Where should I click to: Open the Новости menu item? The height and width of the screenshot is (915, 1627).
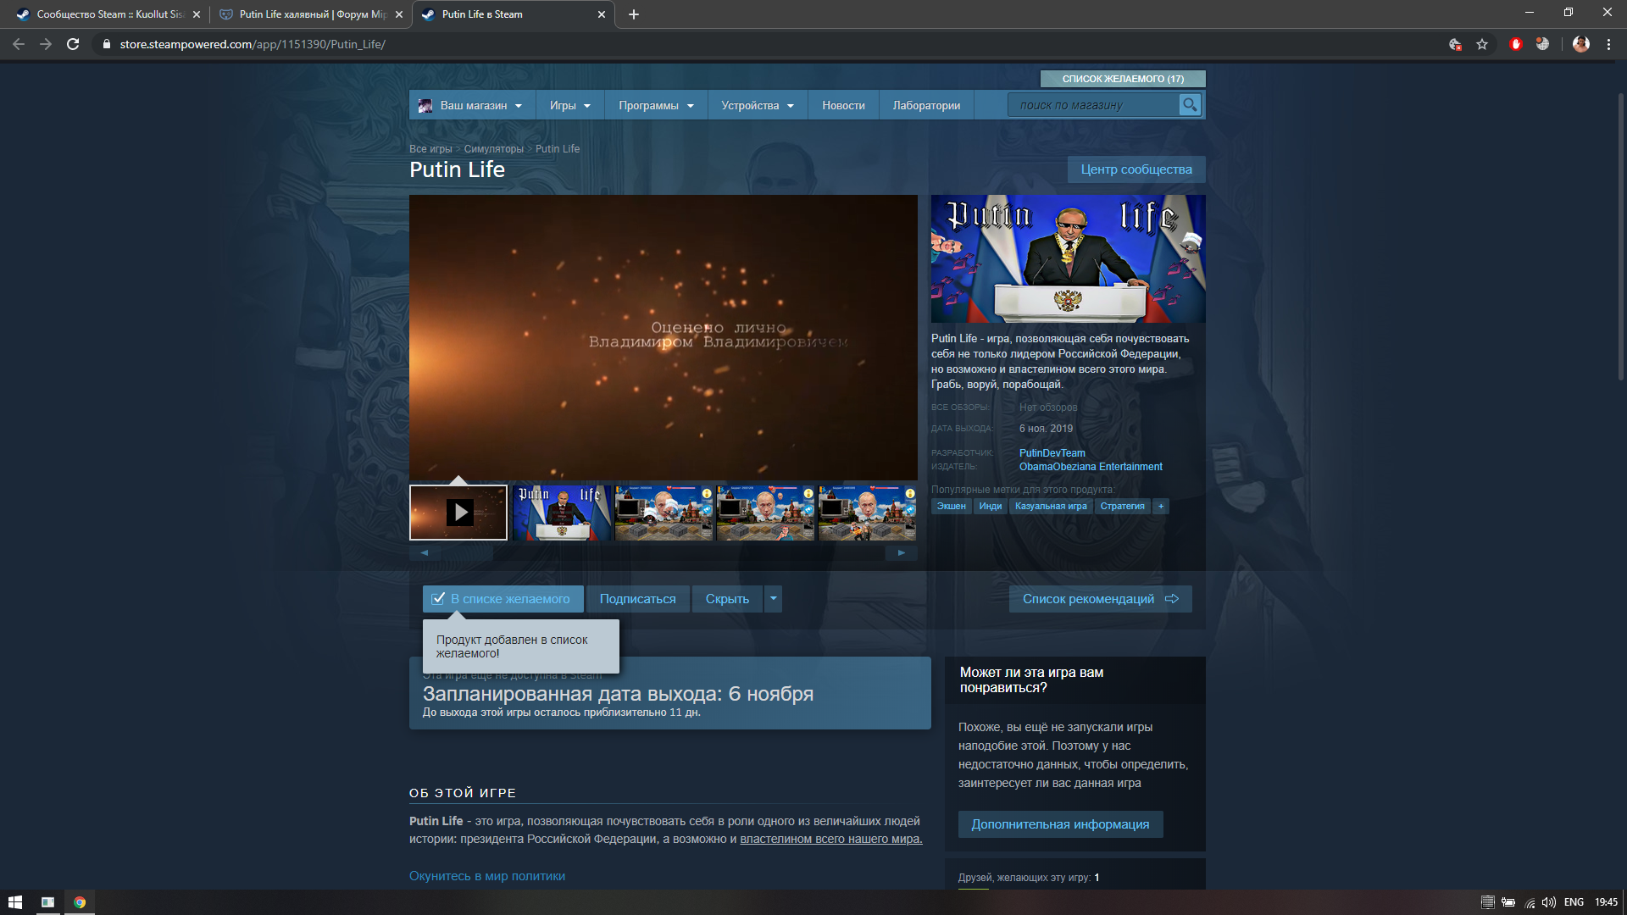click(x=843, y=106)
